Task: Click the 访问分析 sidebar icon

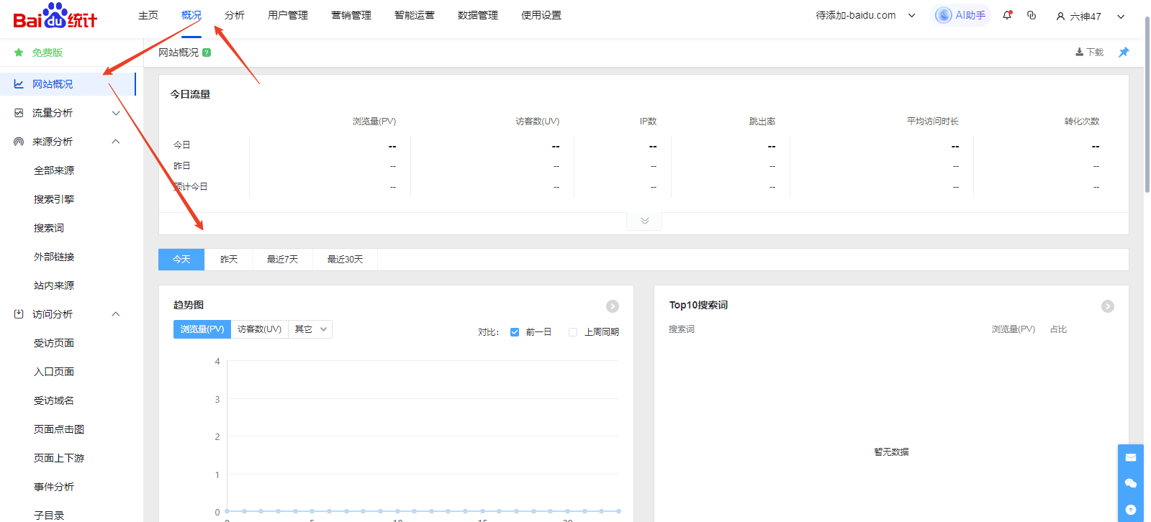Action: [x=19, y=314]
